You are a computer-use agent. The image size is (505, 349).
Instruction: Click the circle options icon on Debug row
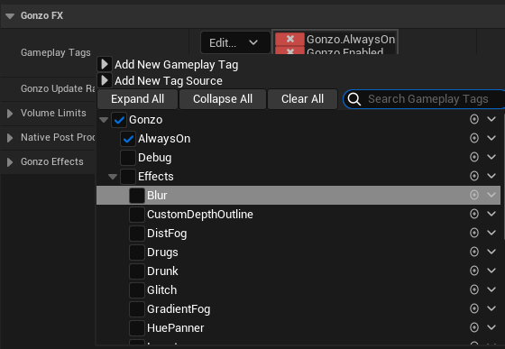pos(474,157)
